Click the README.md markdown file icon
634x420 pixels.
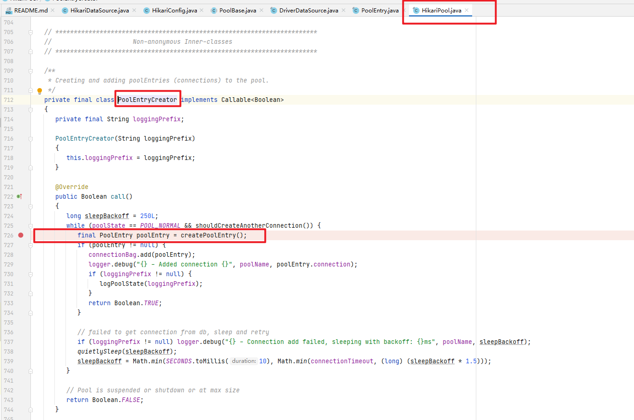[8, 11]
